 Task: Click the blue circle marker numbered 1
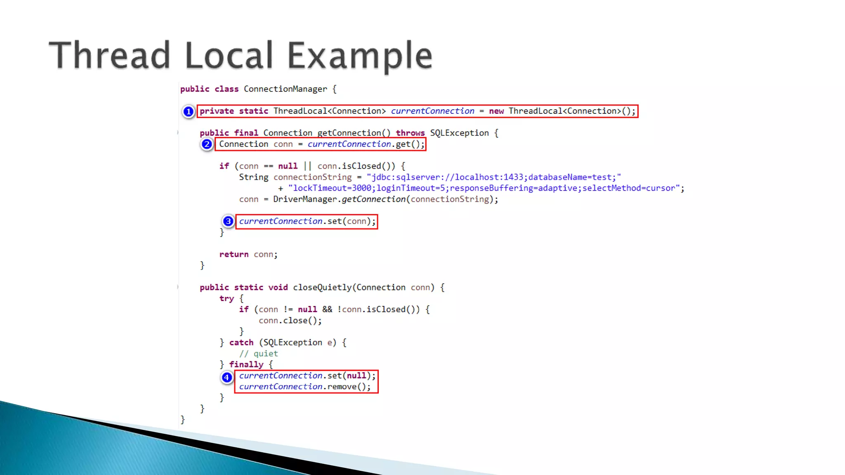tap(189, 111)
